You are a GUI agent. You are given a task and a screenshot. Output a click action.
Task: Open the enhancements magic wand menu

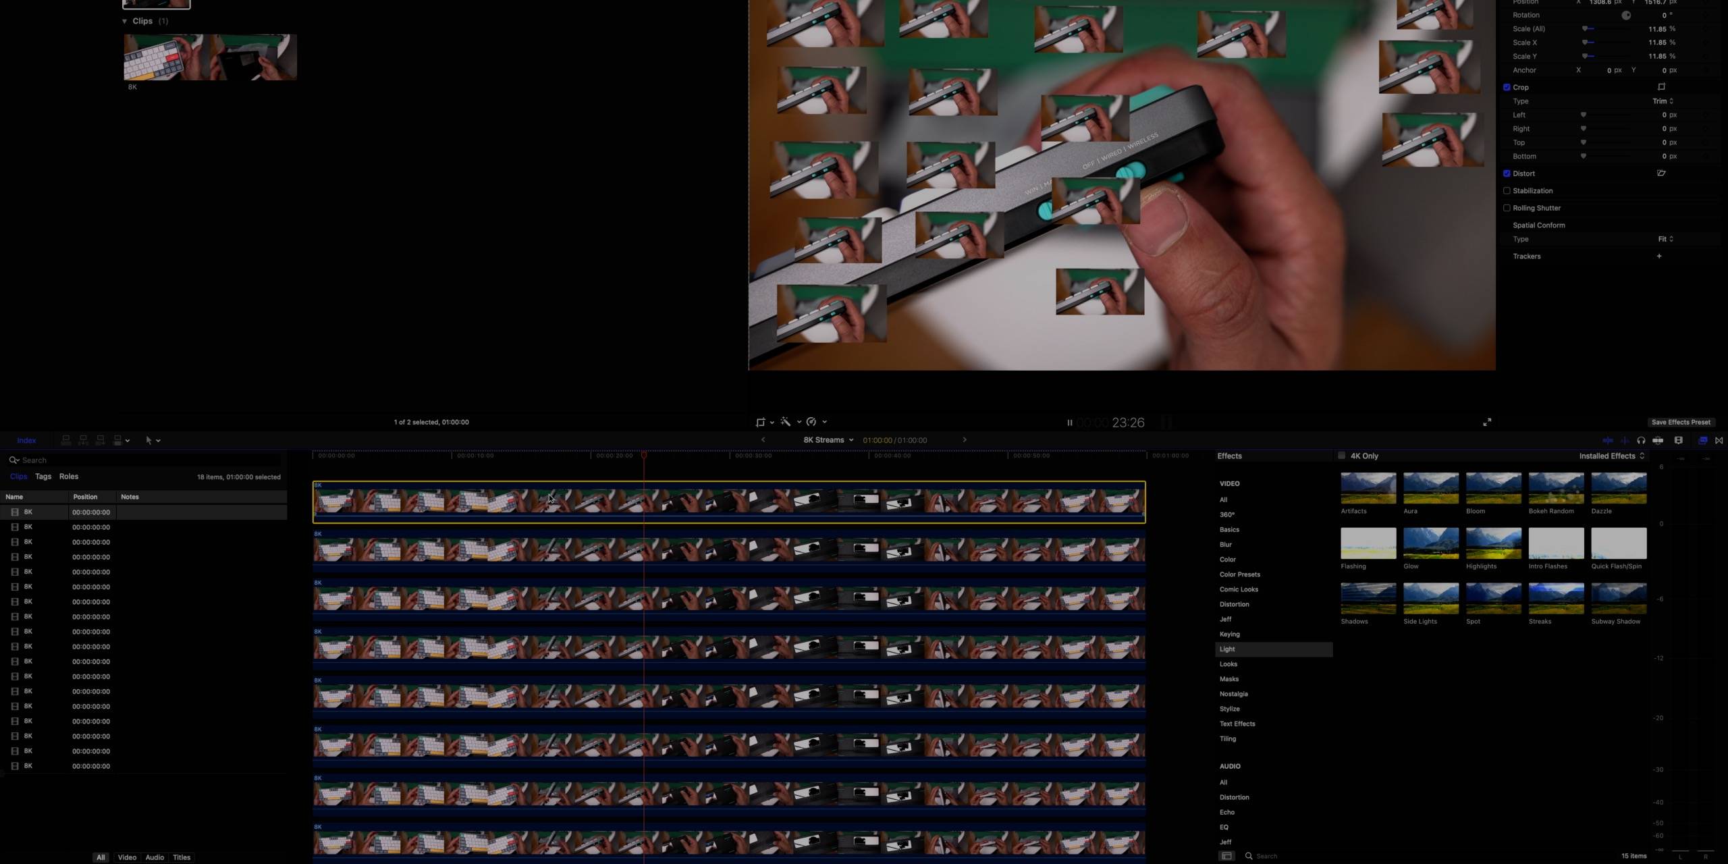[786, 422]
